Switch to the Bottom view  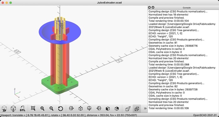tap(89, 108)
